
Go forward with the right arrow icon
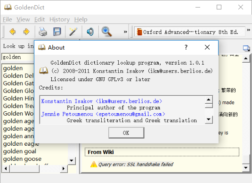26,32
